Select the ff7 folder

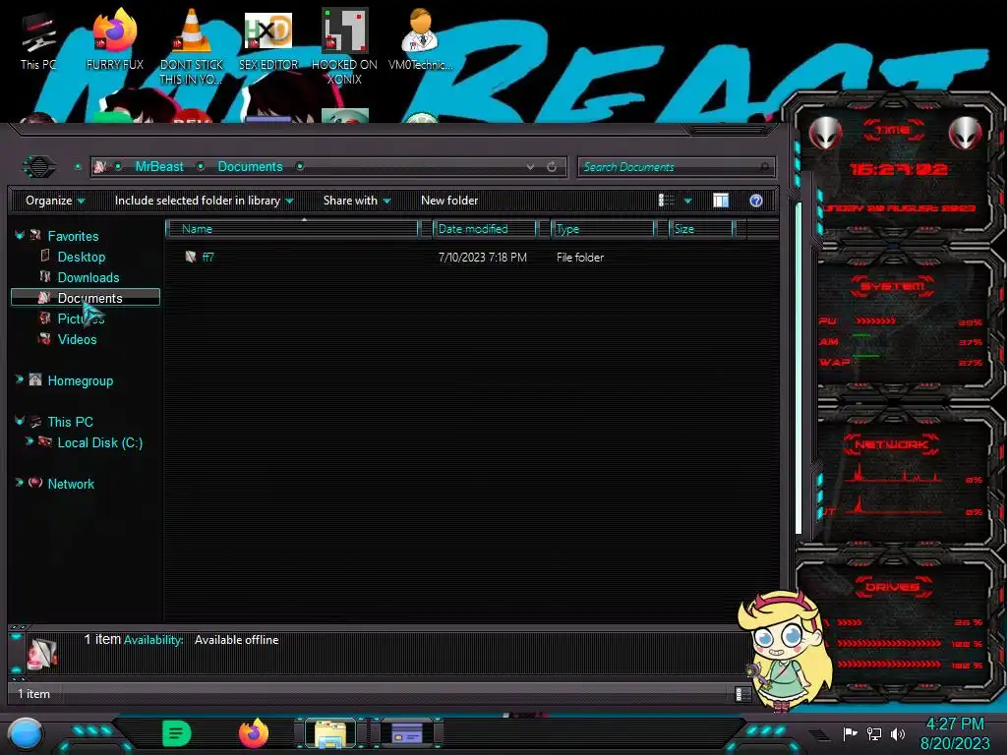tap(208, 257)
